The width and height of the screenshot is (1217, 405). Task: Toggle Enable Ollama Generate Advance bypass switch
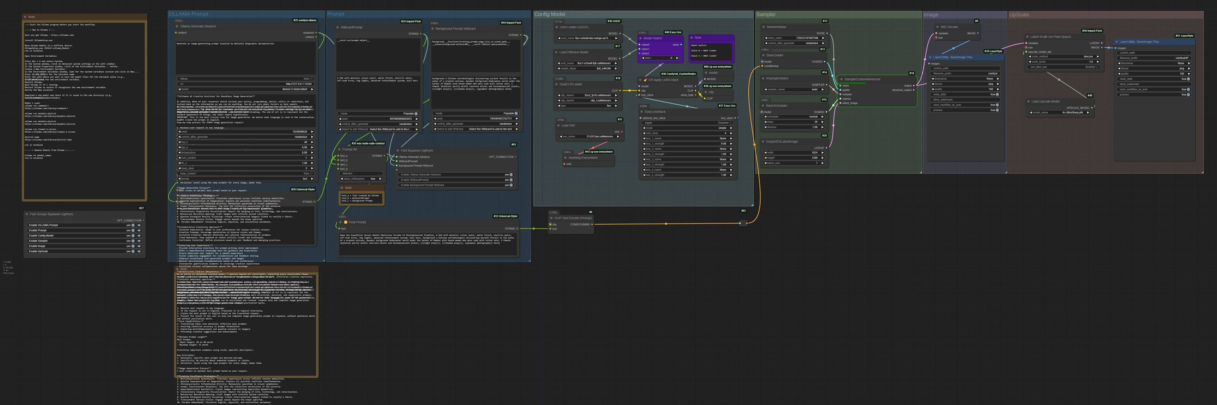(x=511, y=175)
